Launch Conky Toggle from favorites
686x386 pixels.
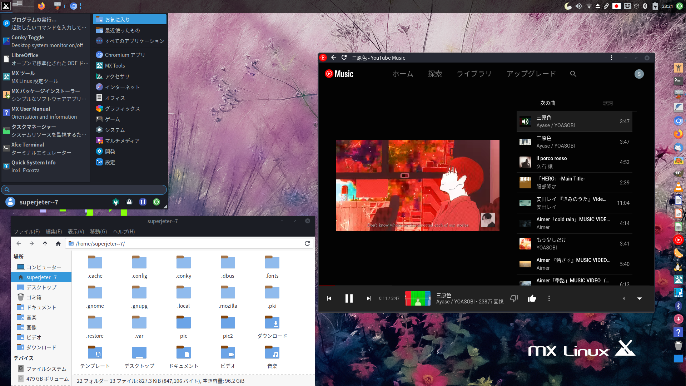pos(45,41)
